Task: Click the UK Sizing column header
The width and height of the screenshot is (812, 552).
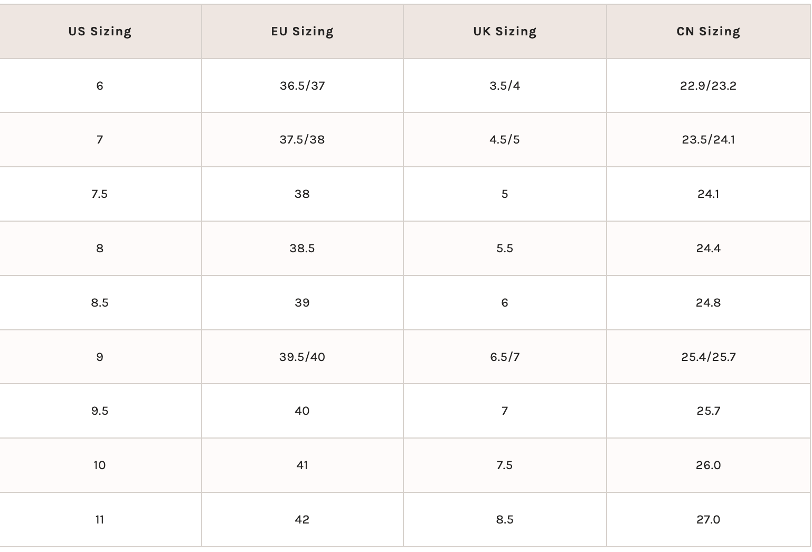Action: (x=505, y=32)
